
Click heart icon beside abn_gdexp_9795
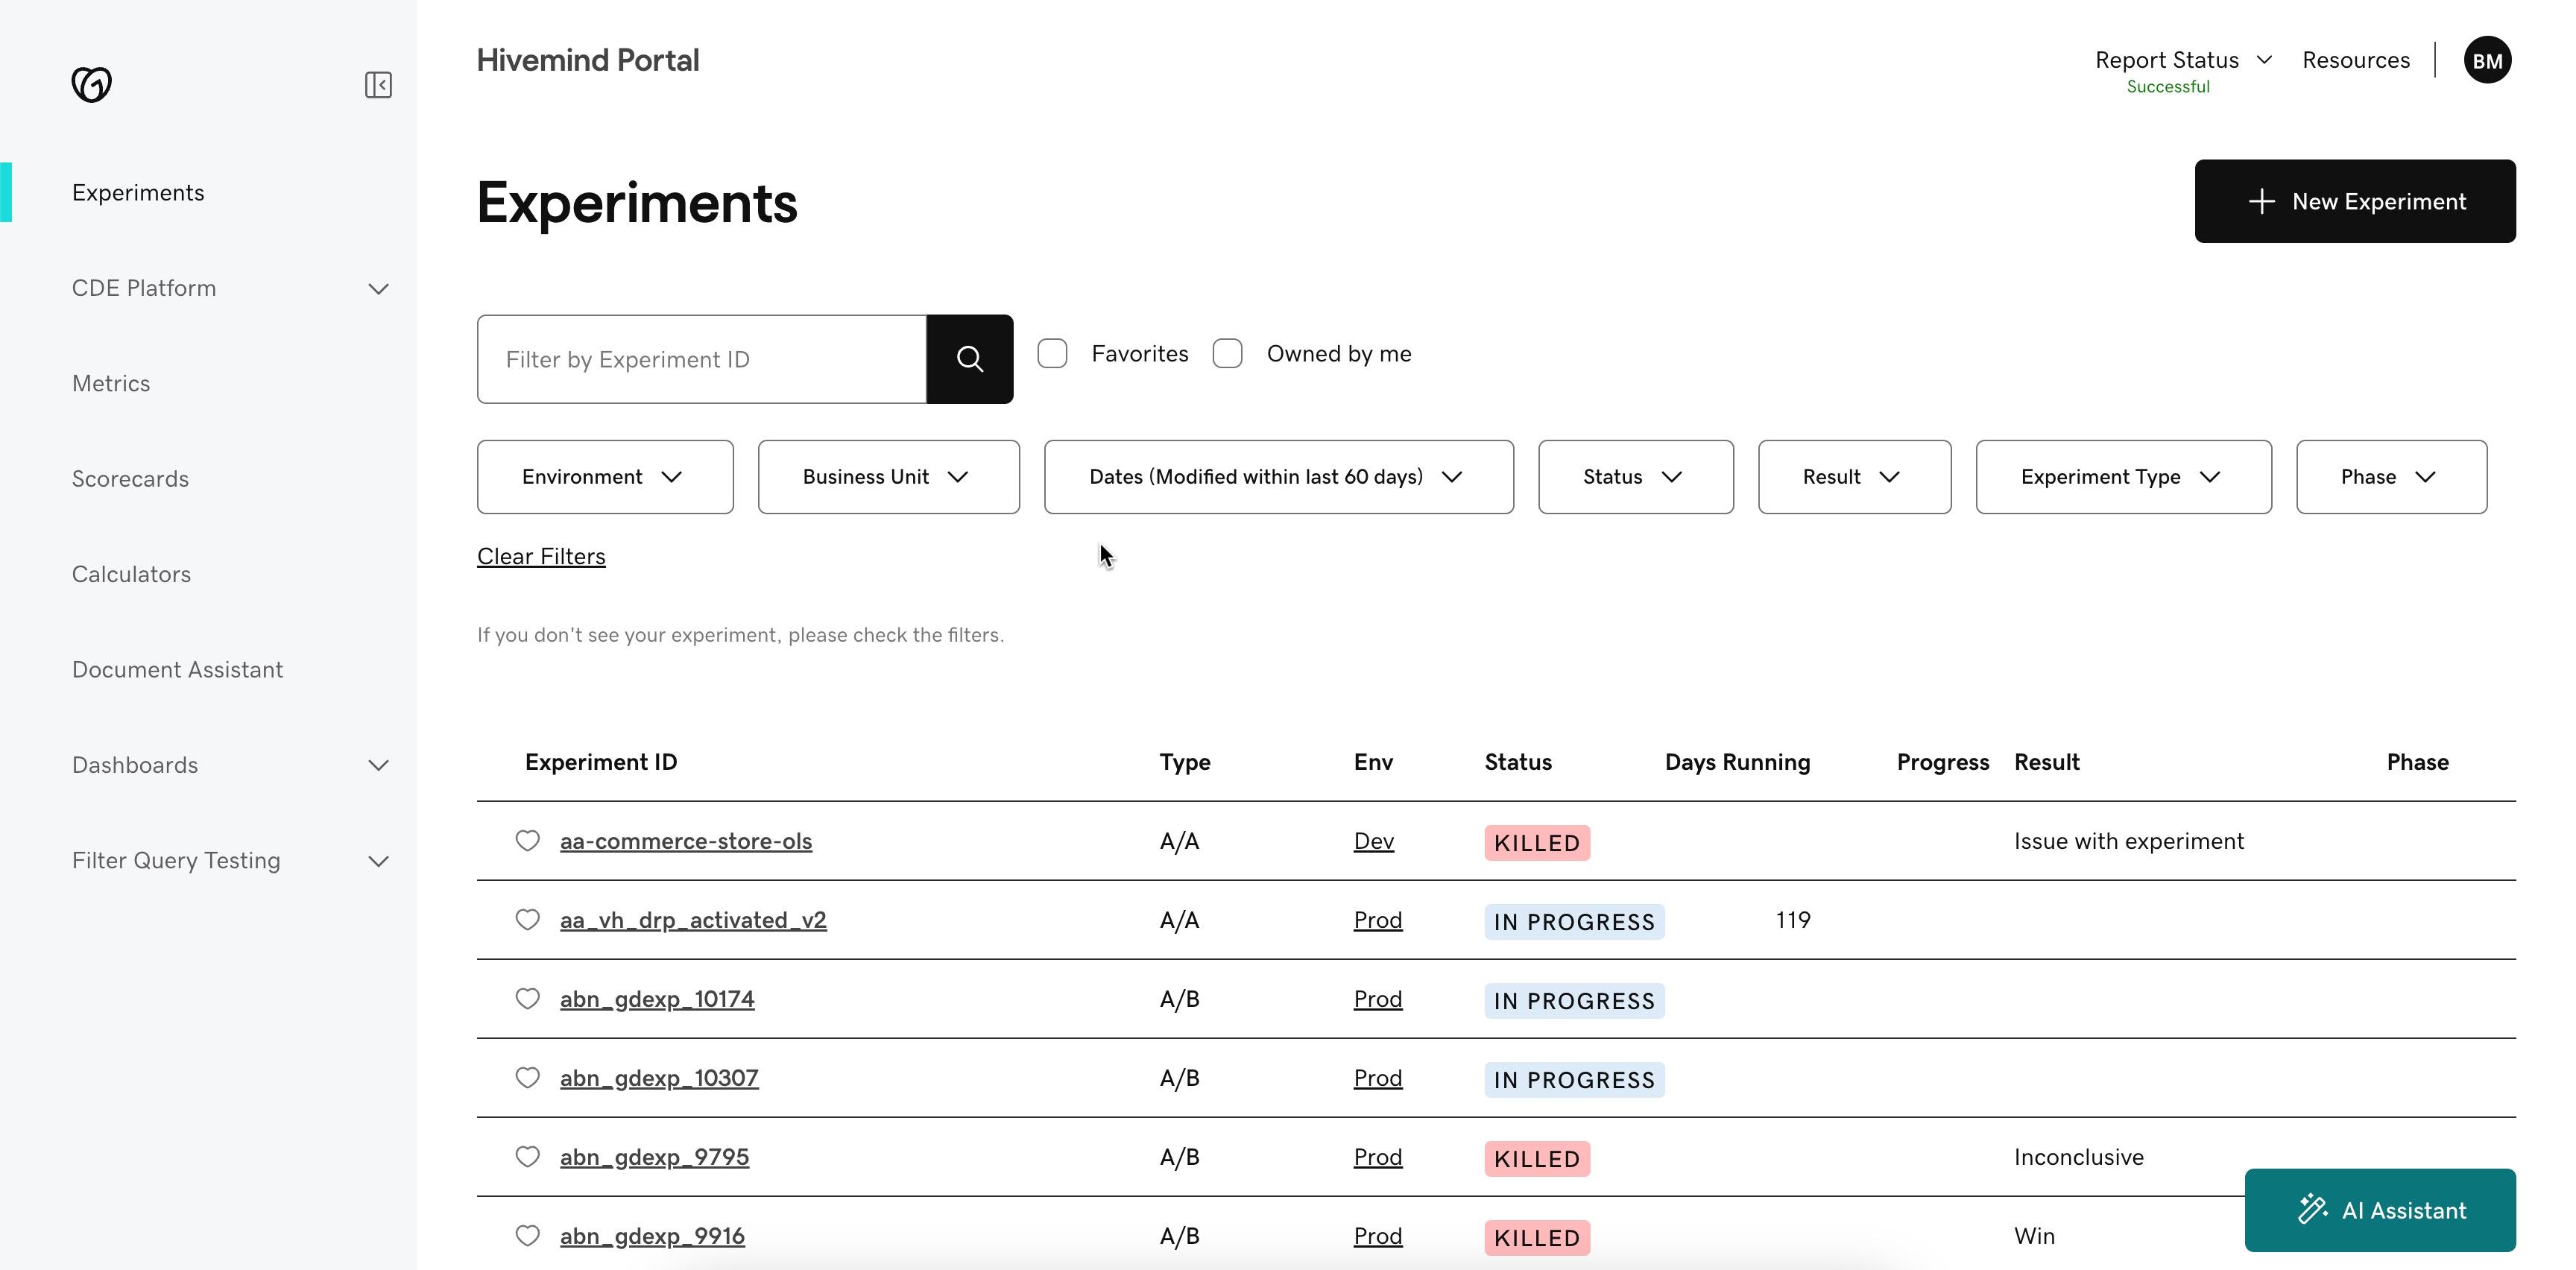click(527, 1156)
